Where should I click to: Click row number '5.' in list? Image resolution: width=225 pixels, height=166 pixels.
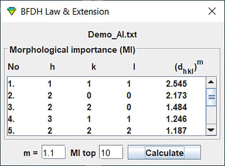click(x=11, y=131)
